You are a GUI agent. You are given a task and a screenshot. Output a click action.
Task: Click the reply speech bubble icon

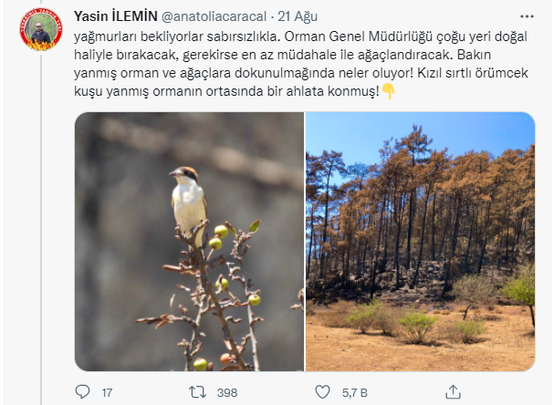pyautogui.click(x=83, y=392)
